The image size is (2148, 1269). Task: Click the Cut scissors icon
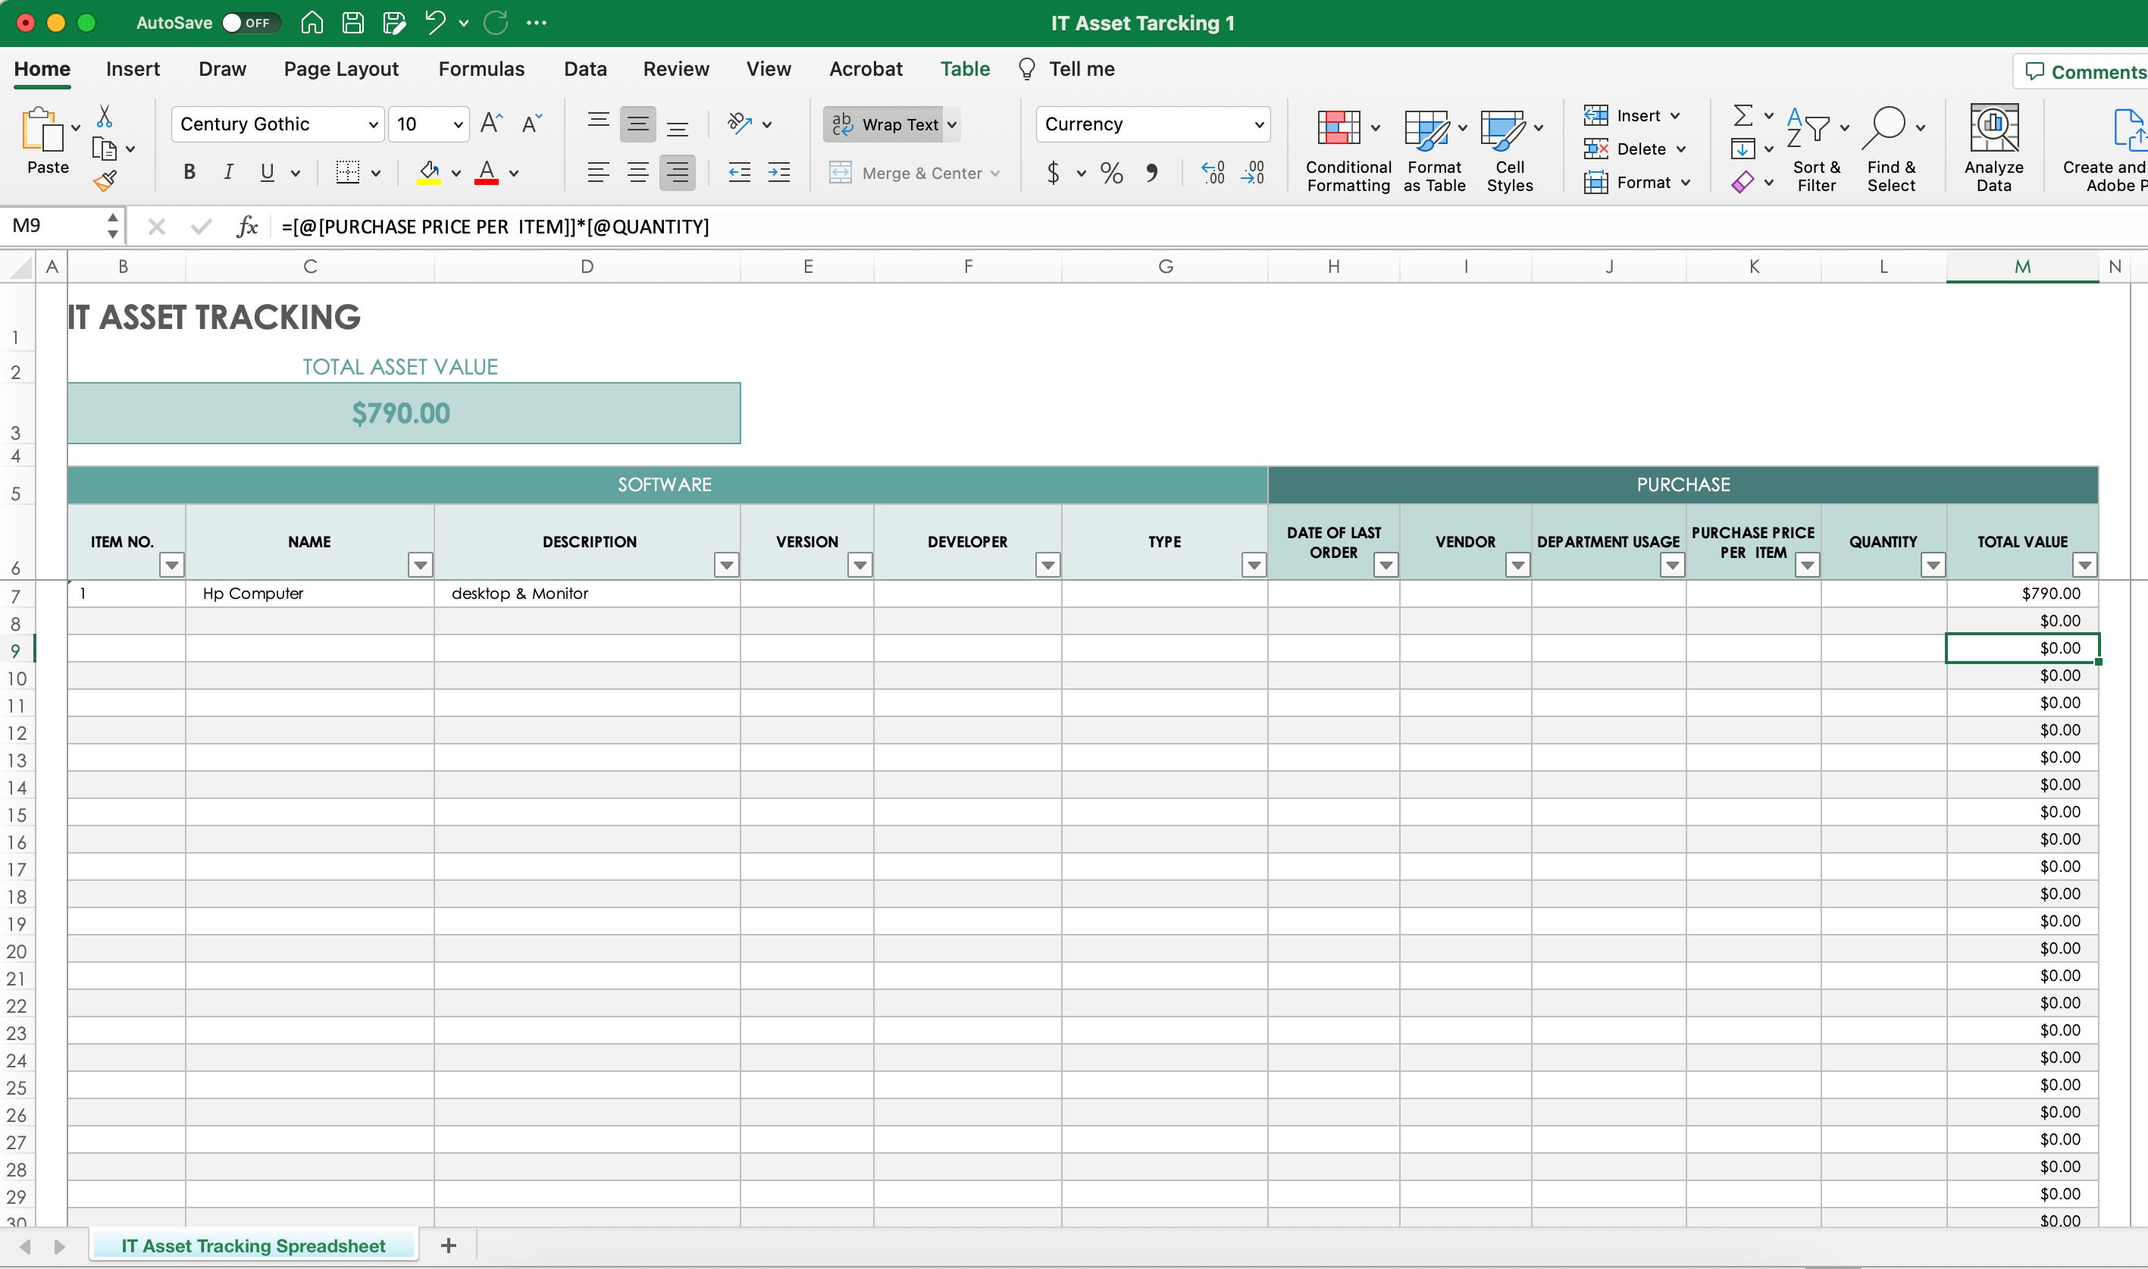(x=105, y=115)
